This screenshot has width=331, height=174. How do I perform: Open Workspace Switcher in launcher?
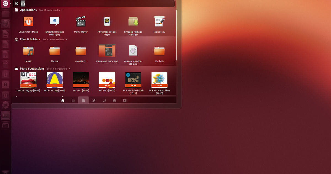pyautogui.click(x=6, y=126)
